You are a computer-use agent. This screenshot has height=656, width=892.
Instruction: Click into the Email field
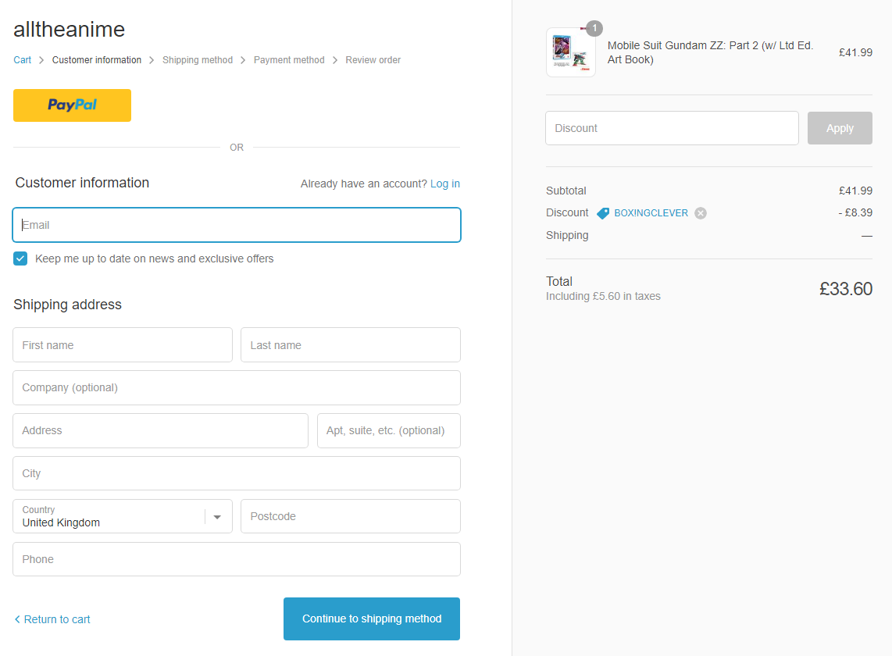point(237,225)
